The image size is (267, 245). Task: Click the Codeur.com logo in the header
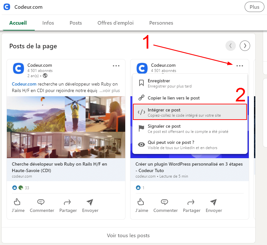[x=6, y=7]
